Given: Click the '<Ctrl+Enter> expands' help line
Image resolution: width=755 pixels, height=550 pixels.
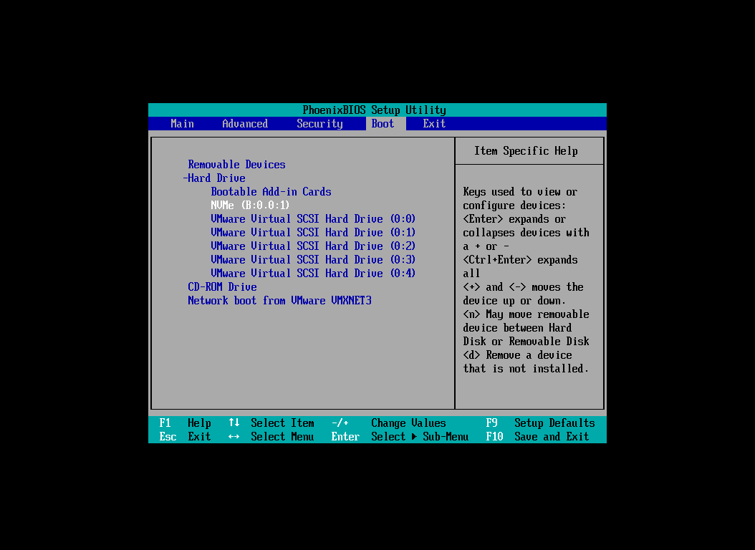Looking at the screenshot, I should [520, 260].
